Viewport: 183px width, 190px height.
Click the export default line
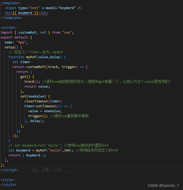[x=16, y=37]
